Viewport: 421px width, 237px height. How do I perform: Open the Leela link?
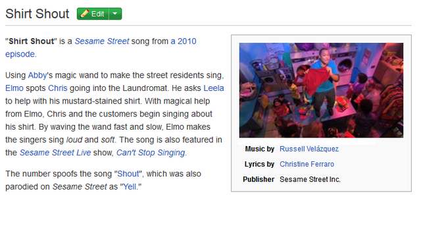tap(214, 88)
